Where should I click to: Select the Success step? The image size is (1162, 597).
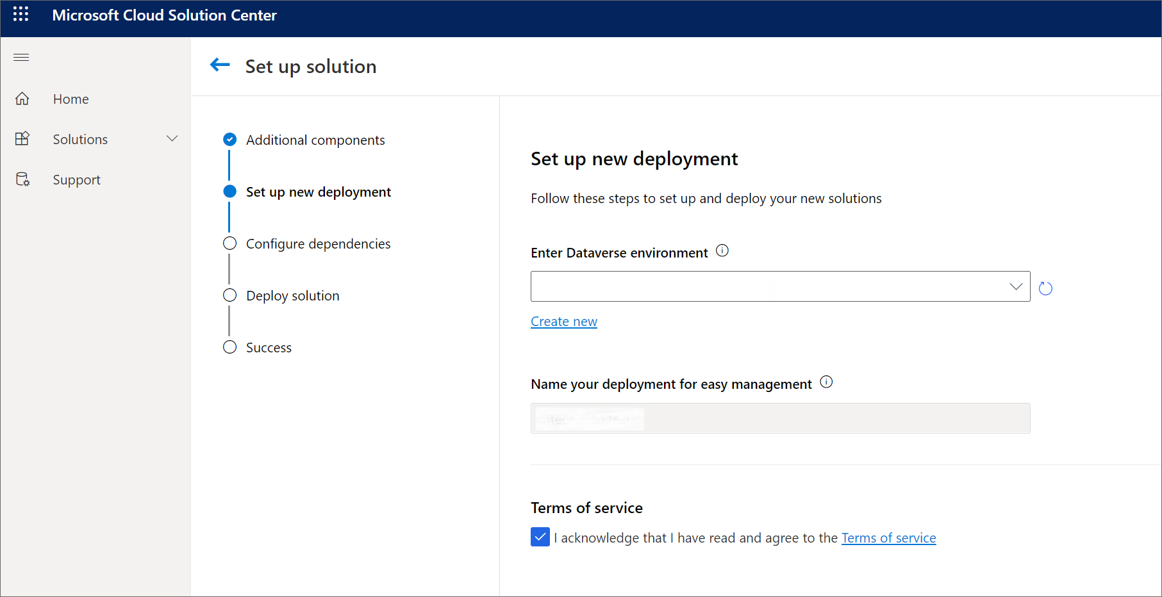(x=269, y=347)
